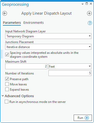Click the Apply Linear Dispatch Layout title
Viewport: 94px width, 123px height.
pyautogui.click(x=47, y=13)
